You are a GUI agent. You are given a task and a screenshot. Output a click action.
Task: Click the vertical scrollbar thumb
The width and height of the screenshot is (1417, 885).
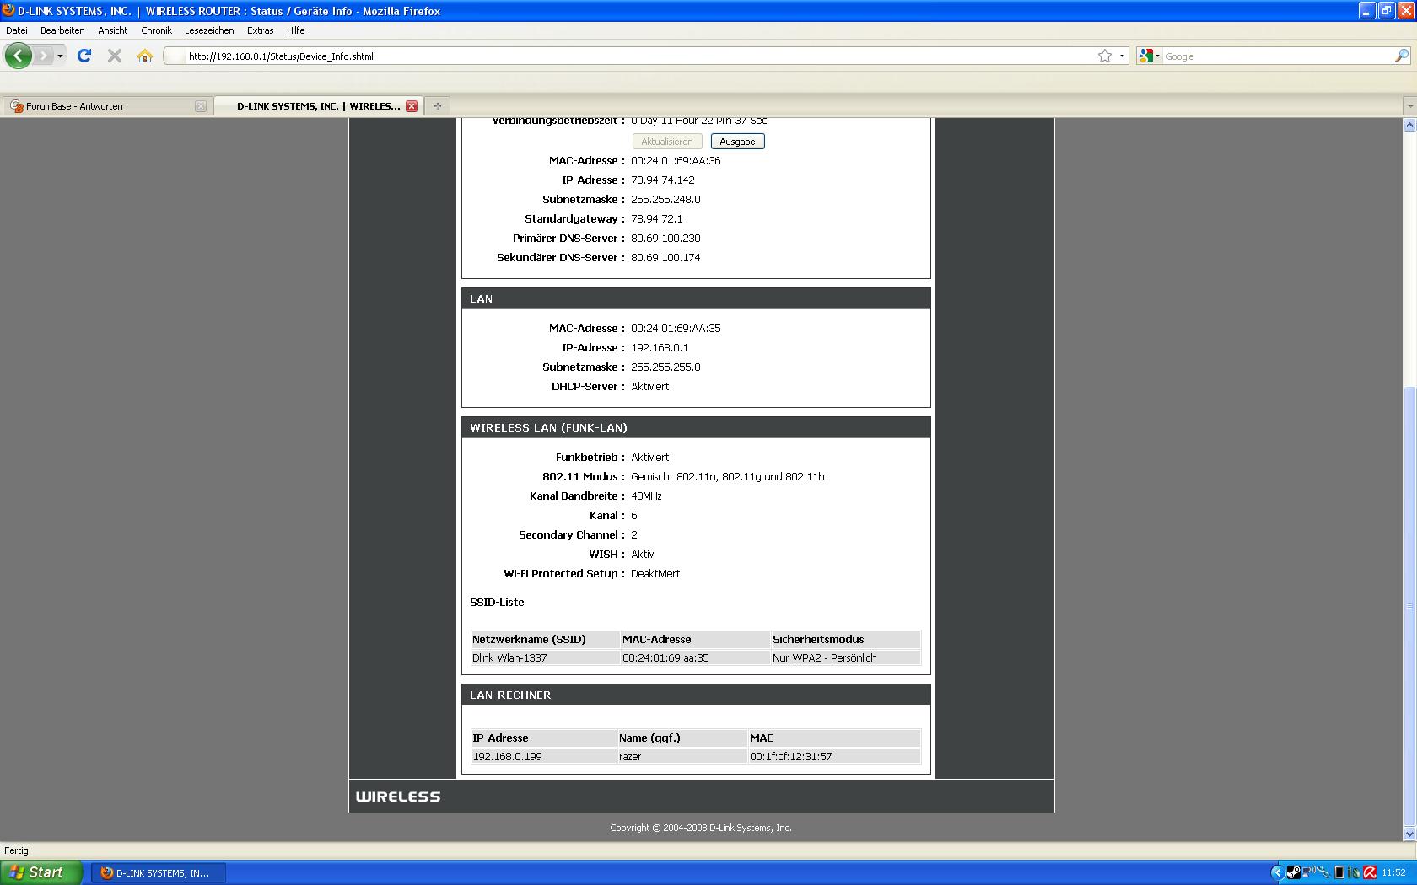coord(1409,605)
